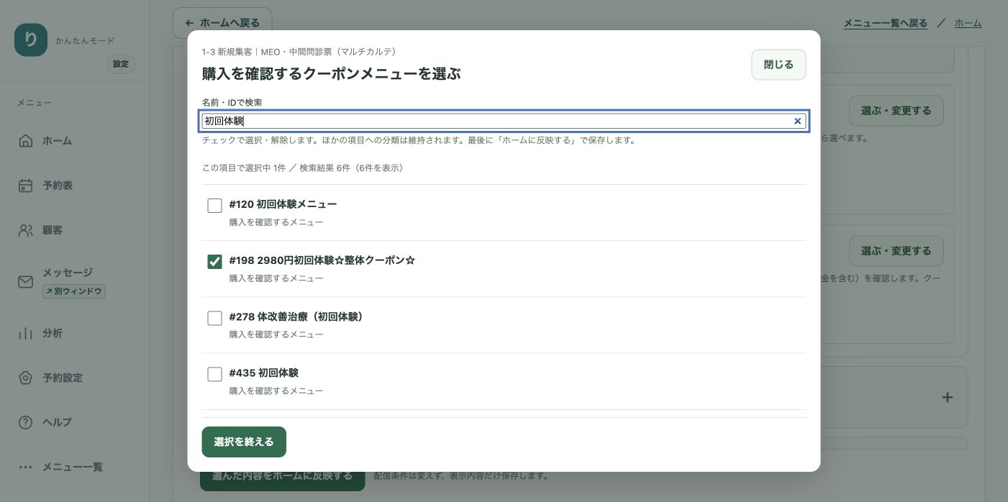
Task: Click the gear icon for 予約設定
Action: coord(26,378)
